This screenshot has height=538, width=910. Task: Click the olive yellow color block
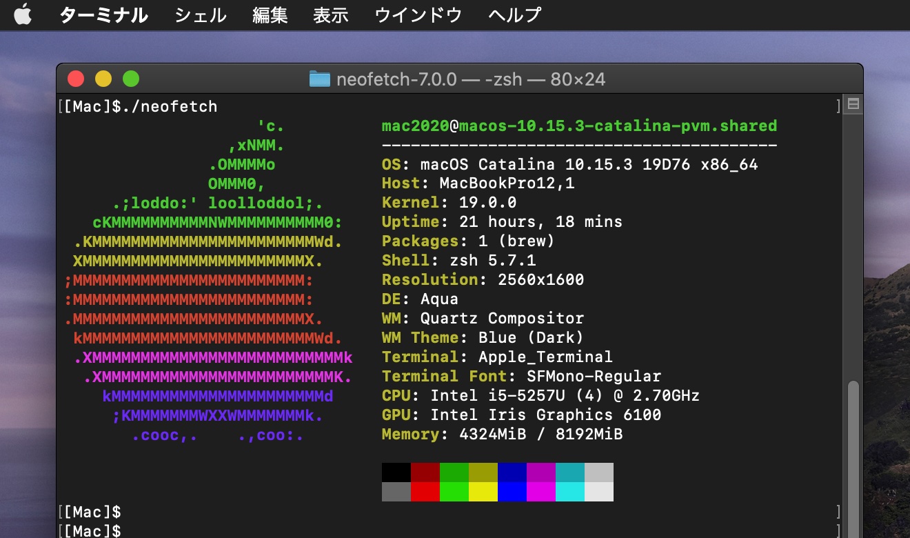(483, 472)
